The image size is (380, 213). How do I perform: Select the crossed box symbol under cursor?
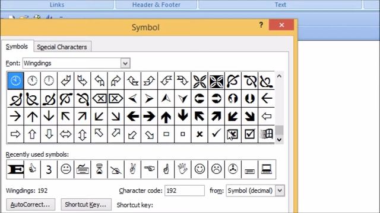pos(233,134)
